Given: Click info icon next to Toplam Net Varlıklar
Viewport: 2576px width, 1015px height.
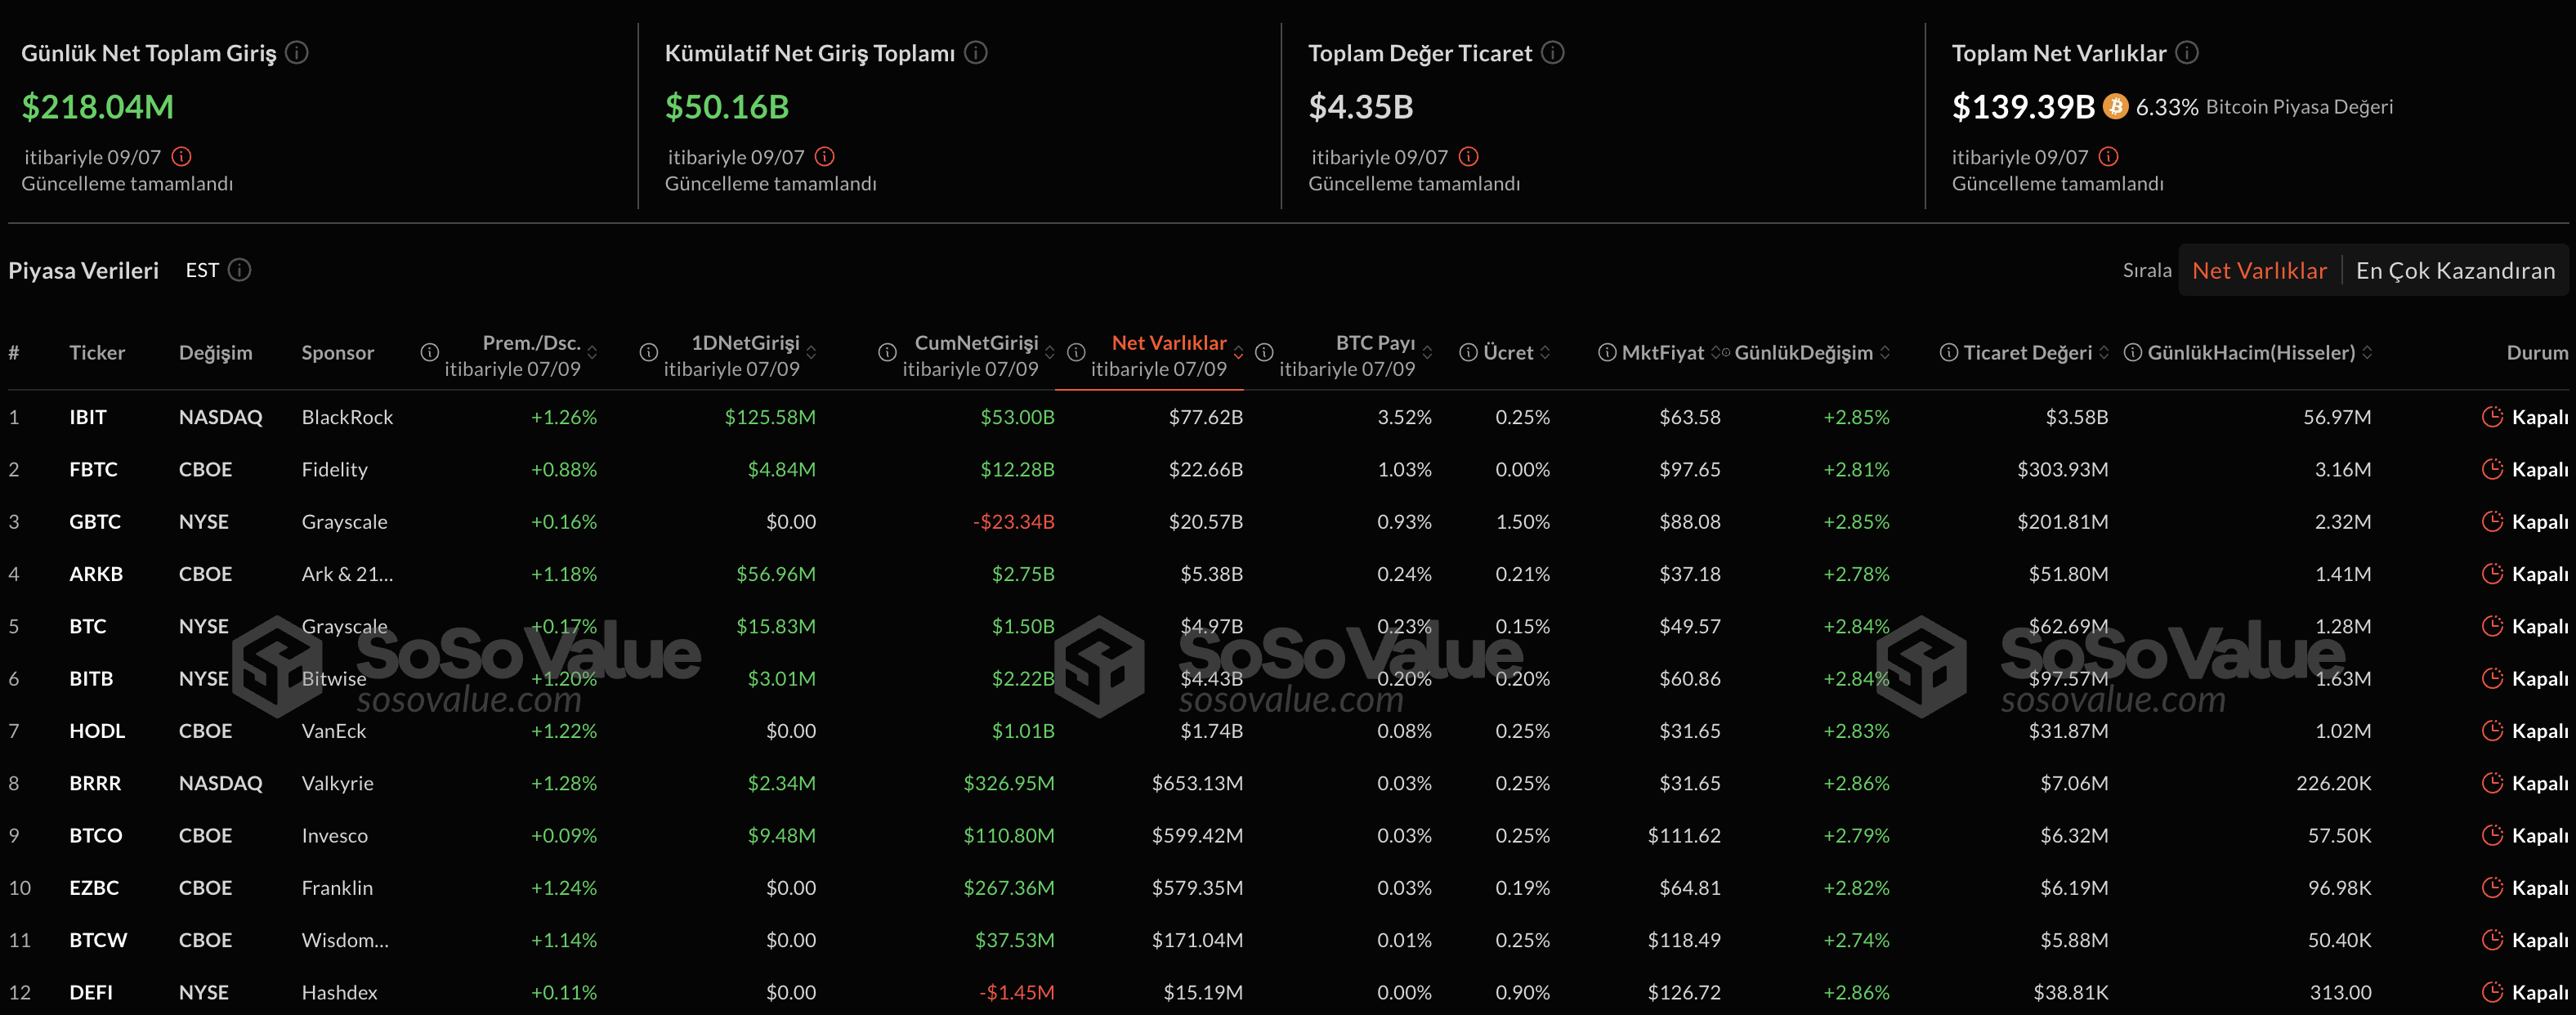Looking at the screenshot, I should pos(2187,52).
